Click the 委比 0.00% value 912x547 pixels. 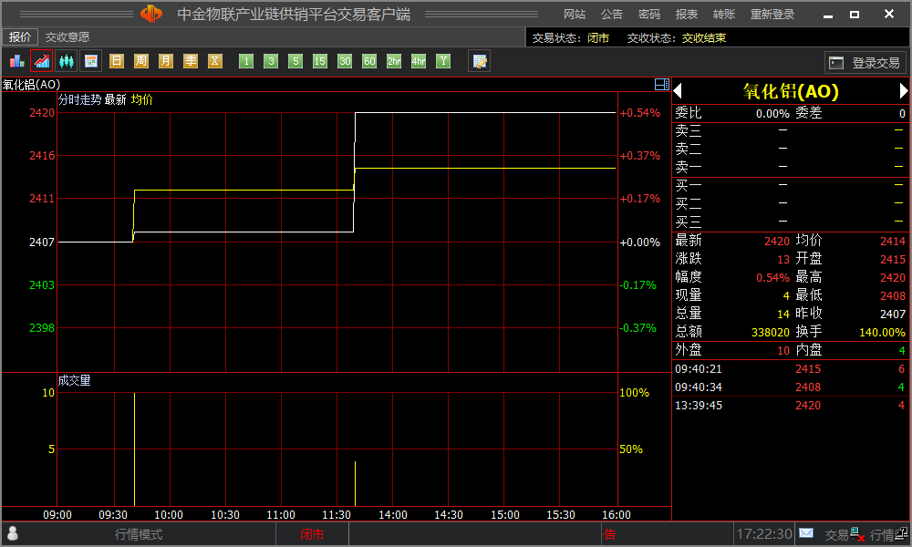point(772,113)
